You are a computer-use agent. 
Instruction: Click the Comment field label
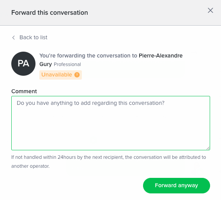pos(24,91)
